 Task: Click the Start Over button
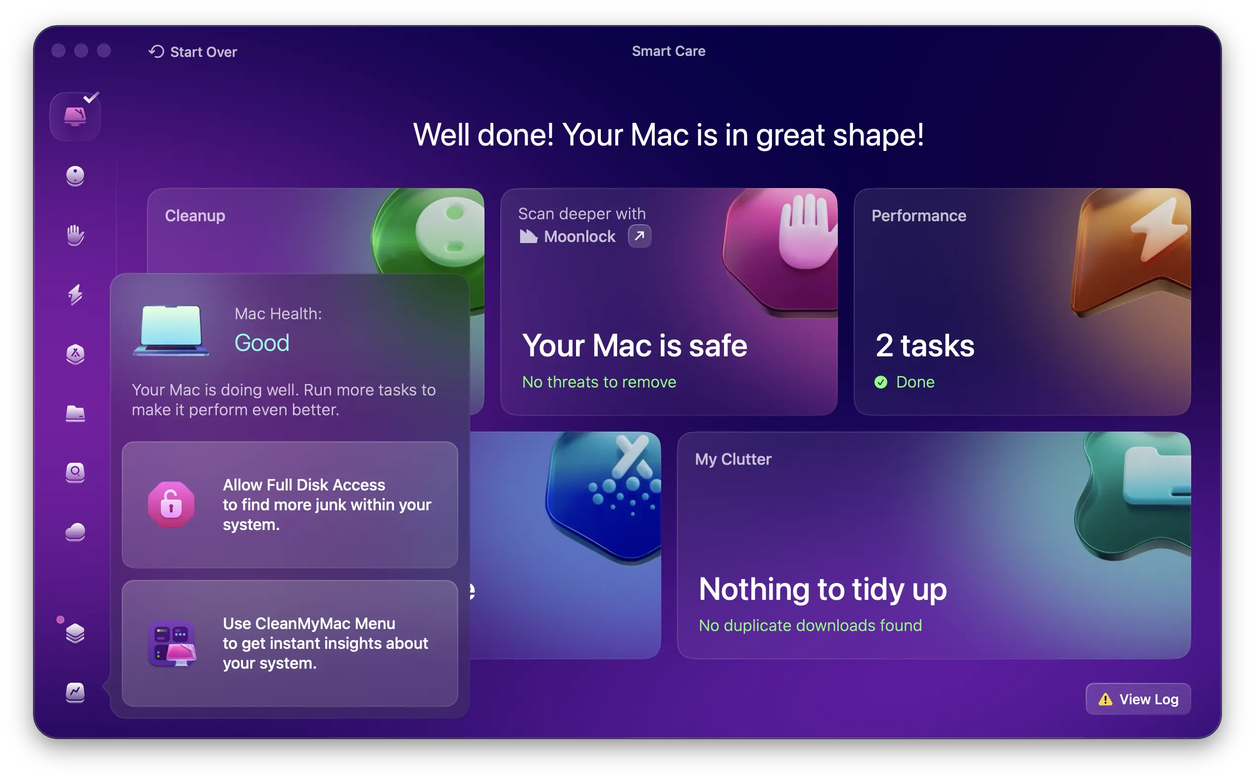pyautogui.click(x=193, y=51)
